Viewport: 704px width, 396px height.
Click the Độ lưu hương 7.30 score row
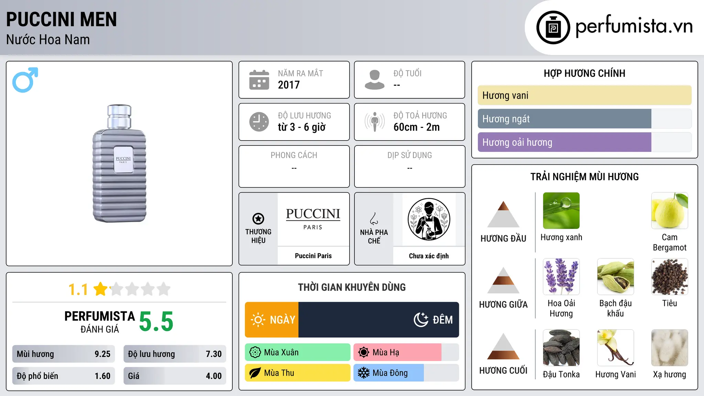pos(175,354)
